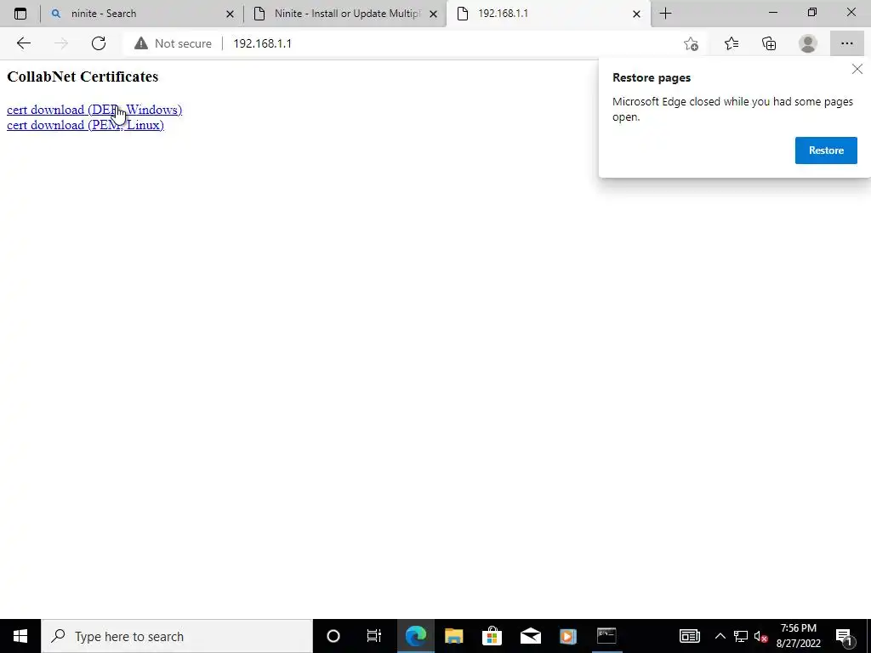Viewport: 871px width, 653px height.
Task: Open Command Prompt taskbar icon
Action: click(606, 636)
